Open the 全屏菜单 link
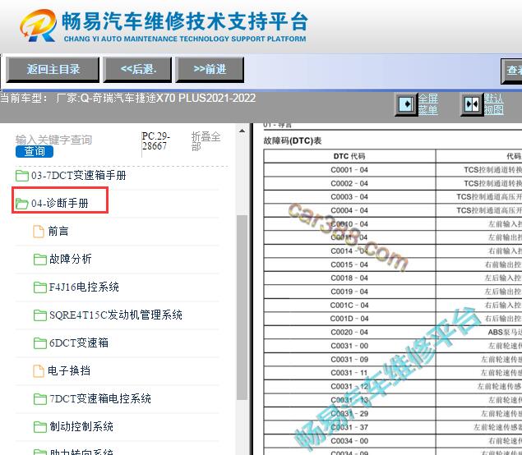Viewport: 522px width, 455px height. coord(427,104)
